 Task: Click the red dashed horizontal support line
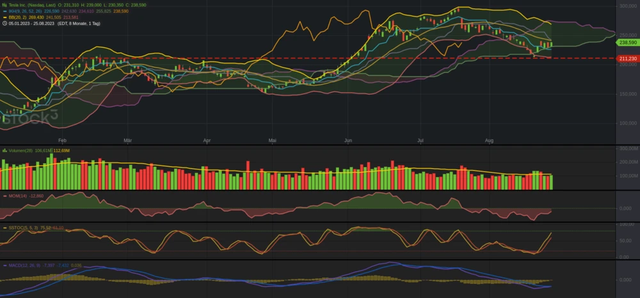pos(320,58)
